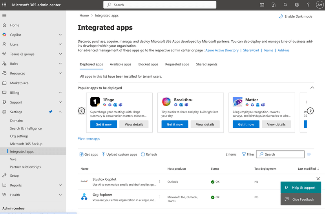Enable Dark mode
The image size is (325, 214).
pyautogui.click(x=296, y=16)
